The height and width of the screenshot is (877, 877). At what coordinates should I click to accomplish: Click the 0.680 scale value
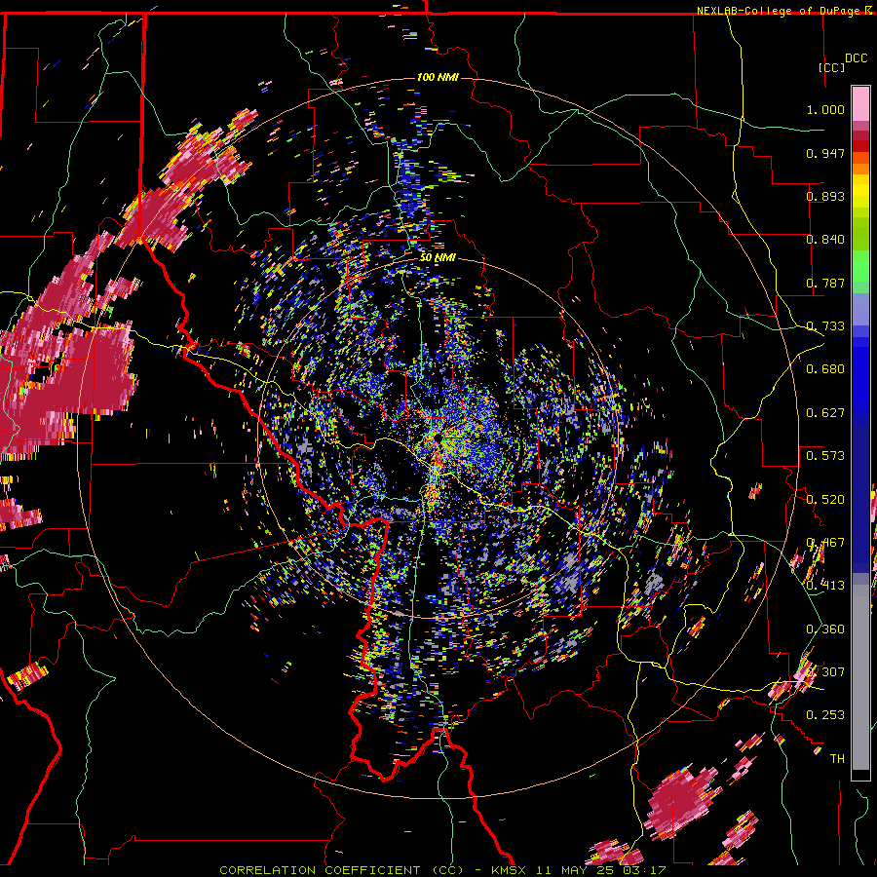coord(825,369)
